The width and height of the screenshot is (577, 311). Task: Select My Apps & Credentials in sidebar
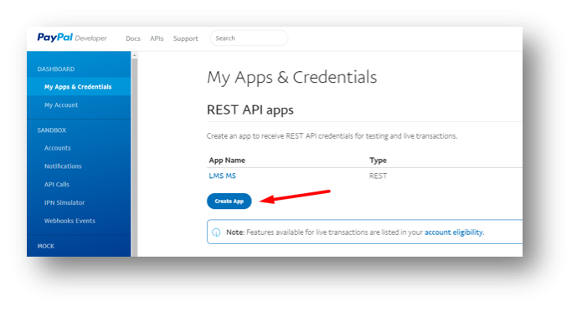[79, 87]
